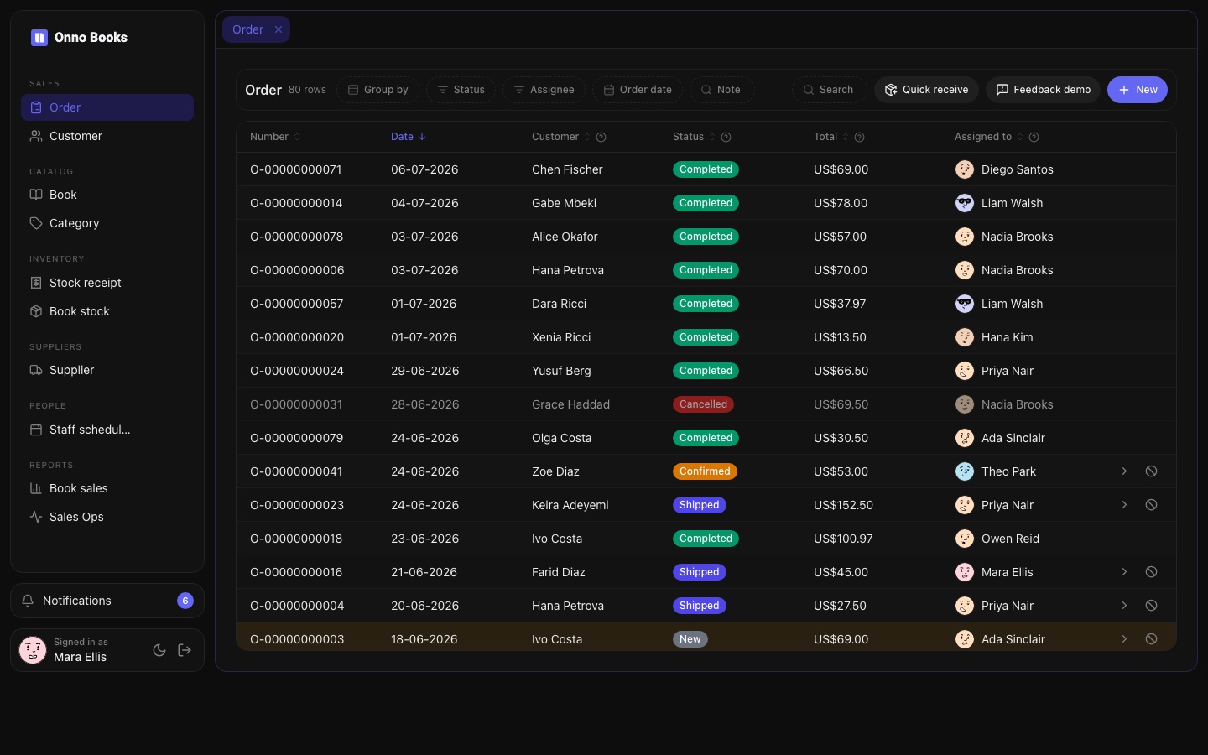Cancel order O-00000000004 with ban icon
Image resolution: width=1208 pixels, height=755 pixels.
point(1151,606)
